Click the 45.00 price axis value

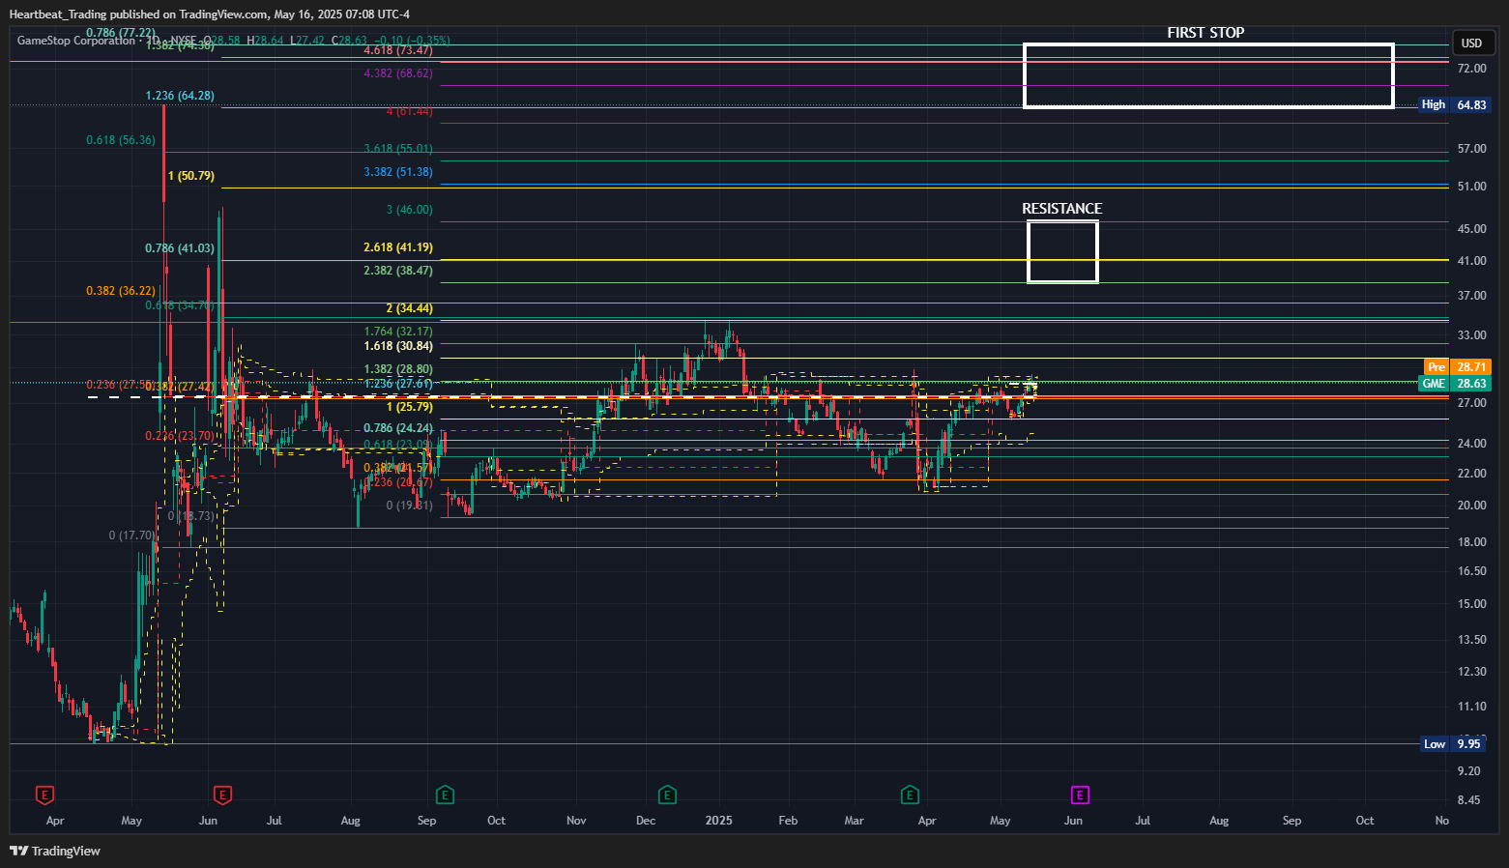[x=1471, y=229]
